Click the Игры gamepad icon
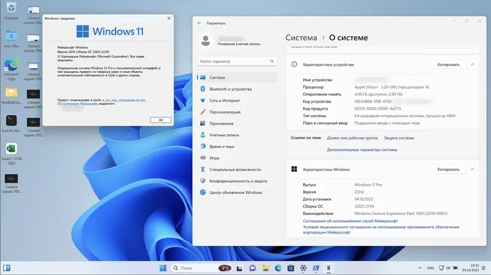The height and width of the screenshot is (275, 491). [x=203, y=158]
